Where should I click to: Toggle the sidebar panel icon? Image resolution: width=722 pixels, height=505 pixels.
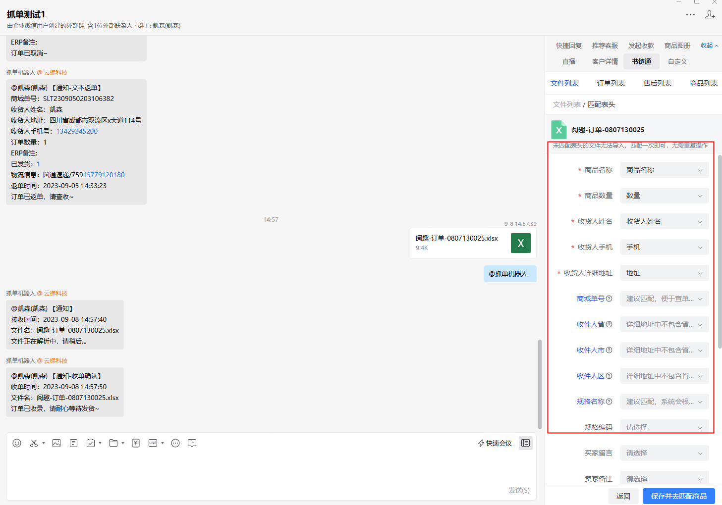[x=526, y=443]
